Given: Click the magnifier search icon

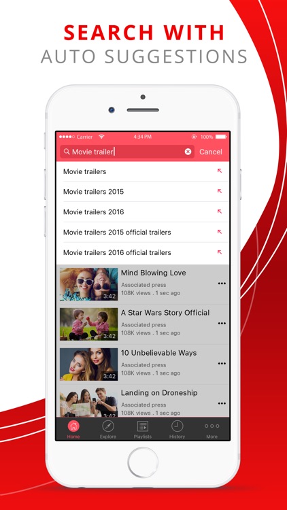Looking at the screenshot, I should click(x=67, y=152).
